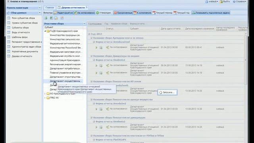Click the play arrow in the ArendaIm2 row
The height and width of the screenshot is (143, 254).
96,109
